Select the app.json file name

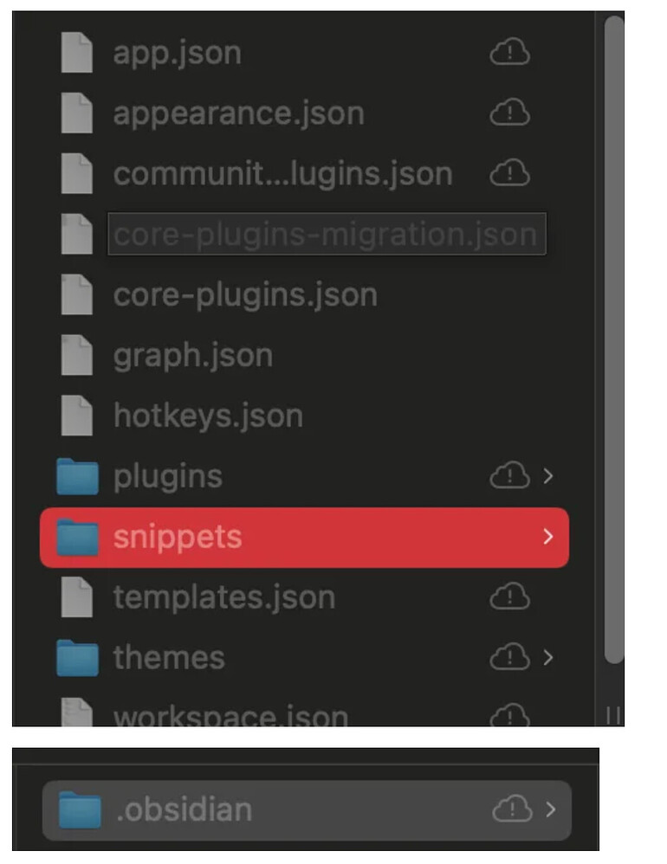[178, 53]
